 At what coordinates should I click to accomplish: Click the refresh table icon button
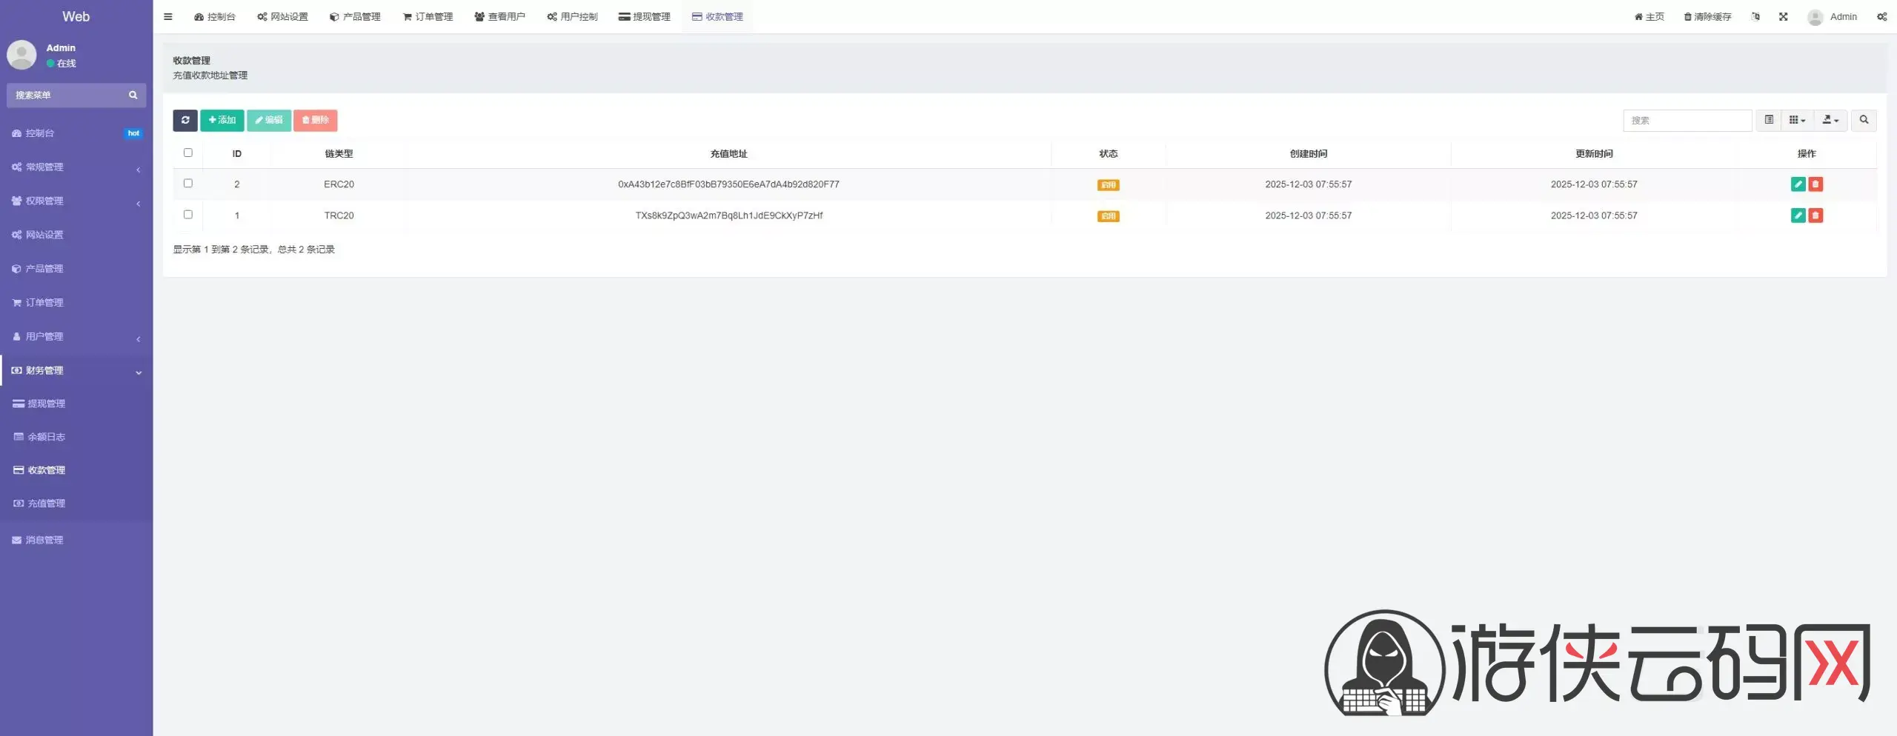point(185,120)
